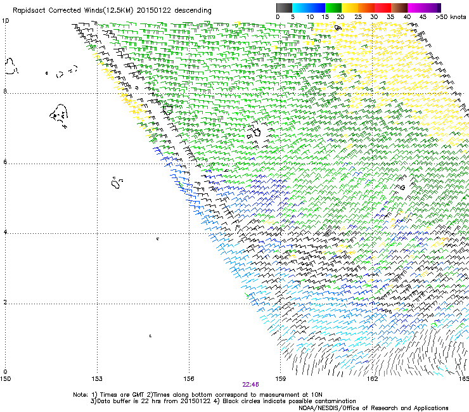Click the chart title 'Rapidscat Corrected Winds(12.5KM)'
This screenshot has width=469, height=412.
coord(73,10)
